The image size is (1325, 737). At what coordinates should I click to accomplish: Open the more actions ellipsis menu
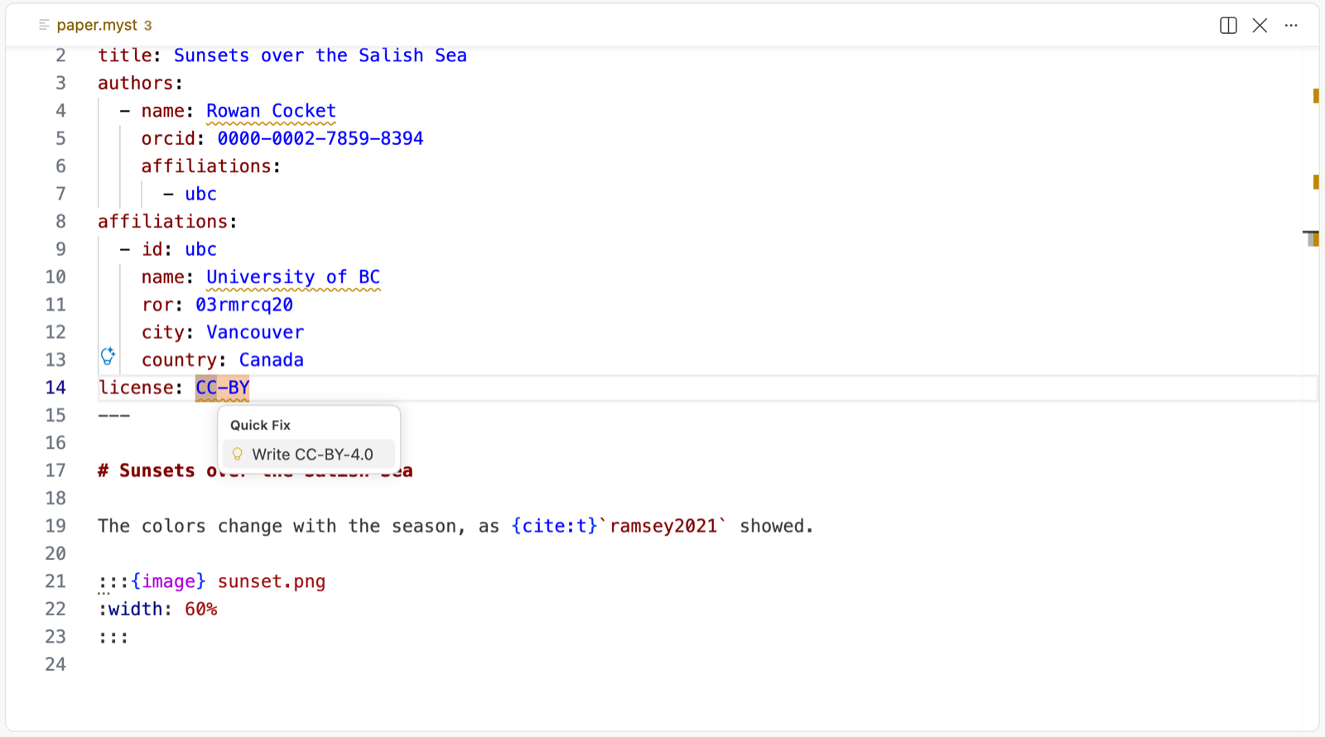[1291, 26]
